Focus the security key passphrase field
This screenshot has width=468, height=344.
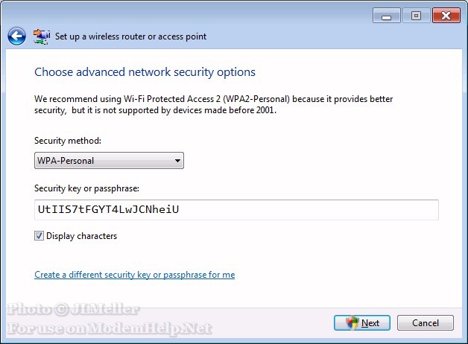click(x=236, y=210)
